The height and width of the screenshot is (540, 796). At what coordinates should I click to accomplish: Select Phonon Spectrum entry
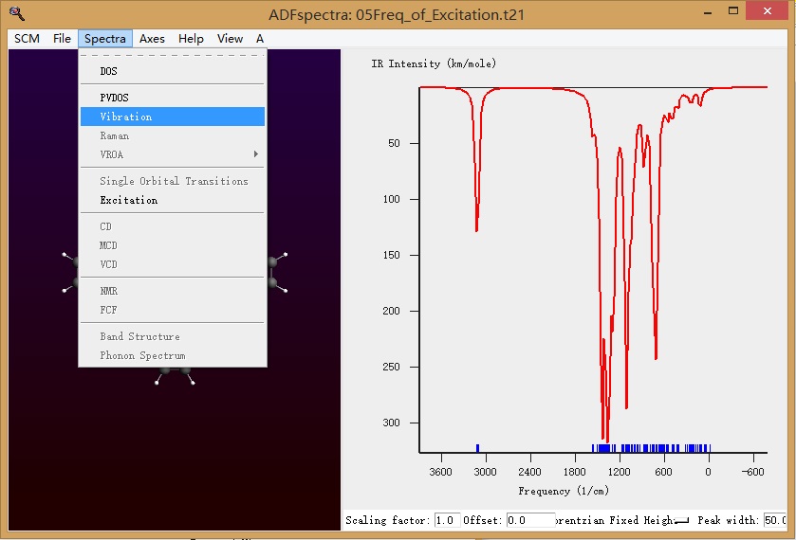tap(173, 355)
